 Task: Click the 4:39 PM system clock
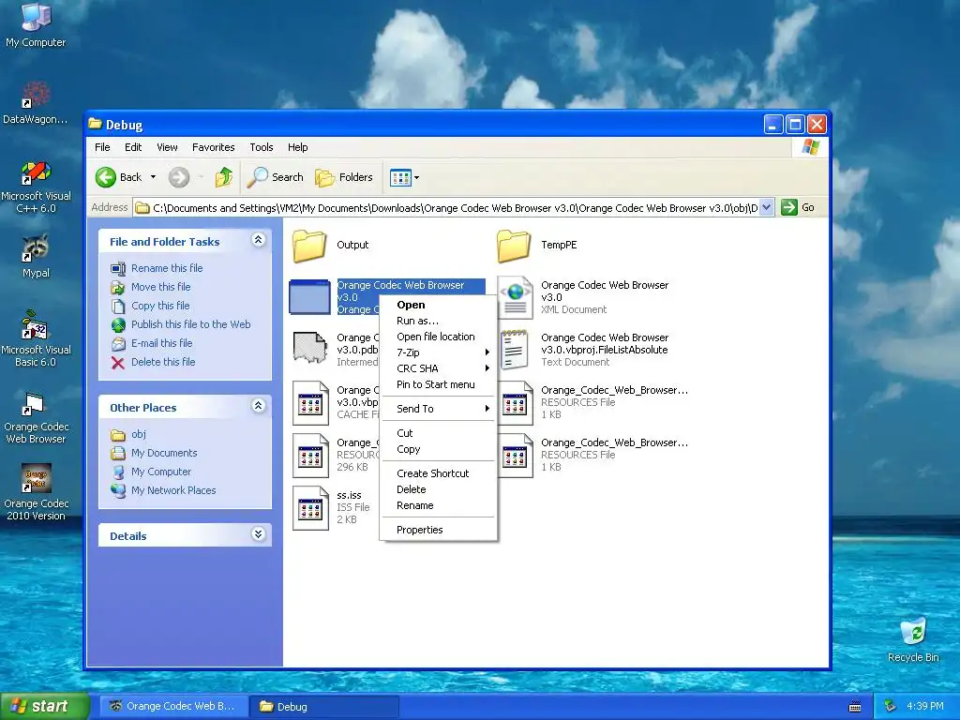[x=925, y=706]
